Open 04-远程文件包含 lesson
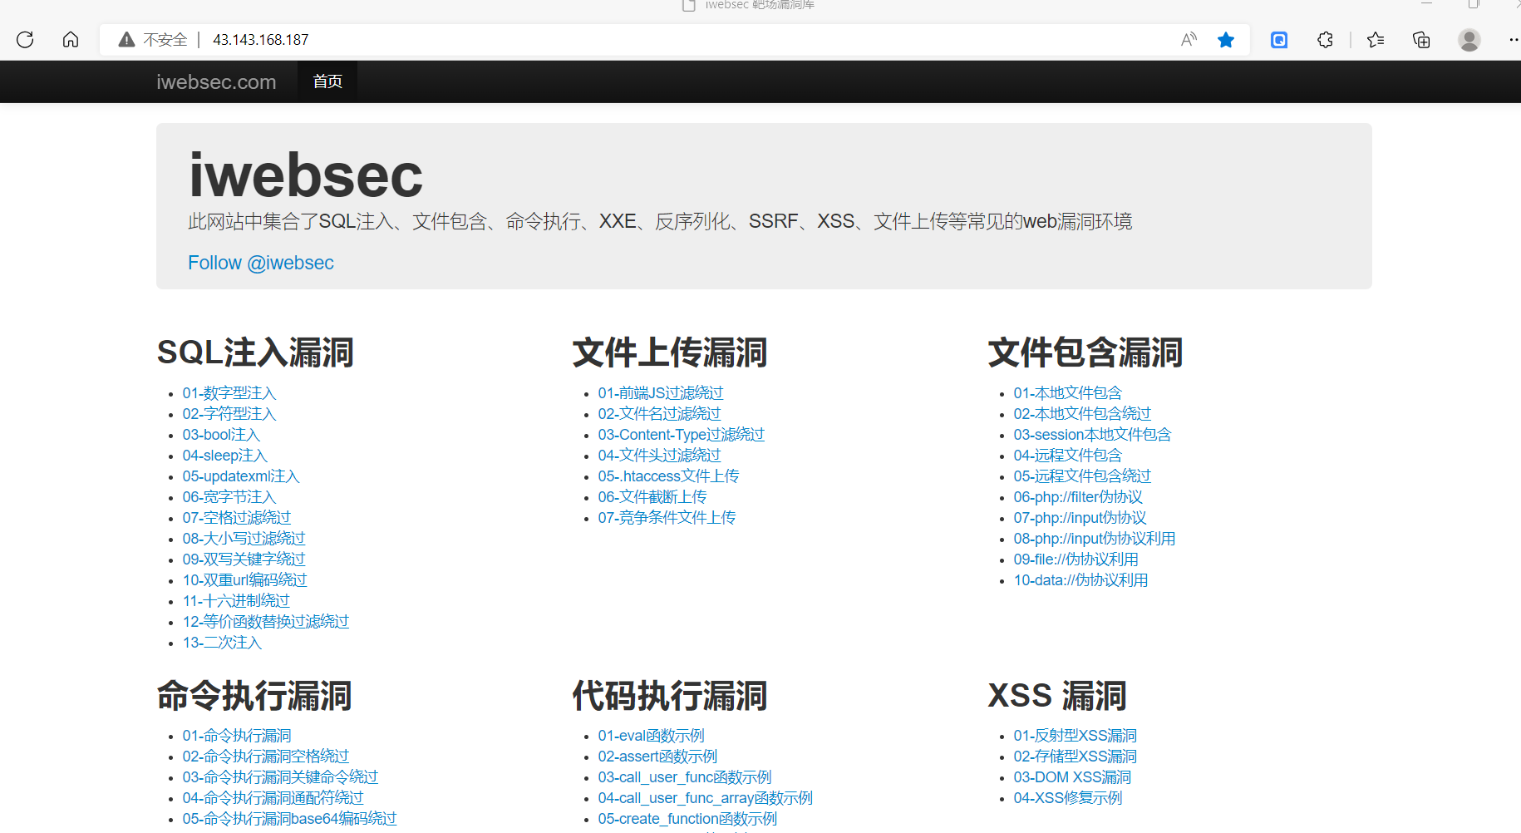 (x=1068, y=456)
